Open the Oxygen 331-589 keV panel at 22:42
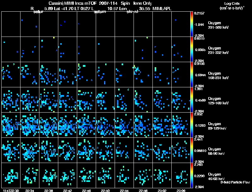This screenshot has width=252, height=192. (67, 24)
